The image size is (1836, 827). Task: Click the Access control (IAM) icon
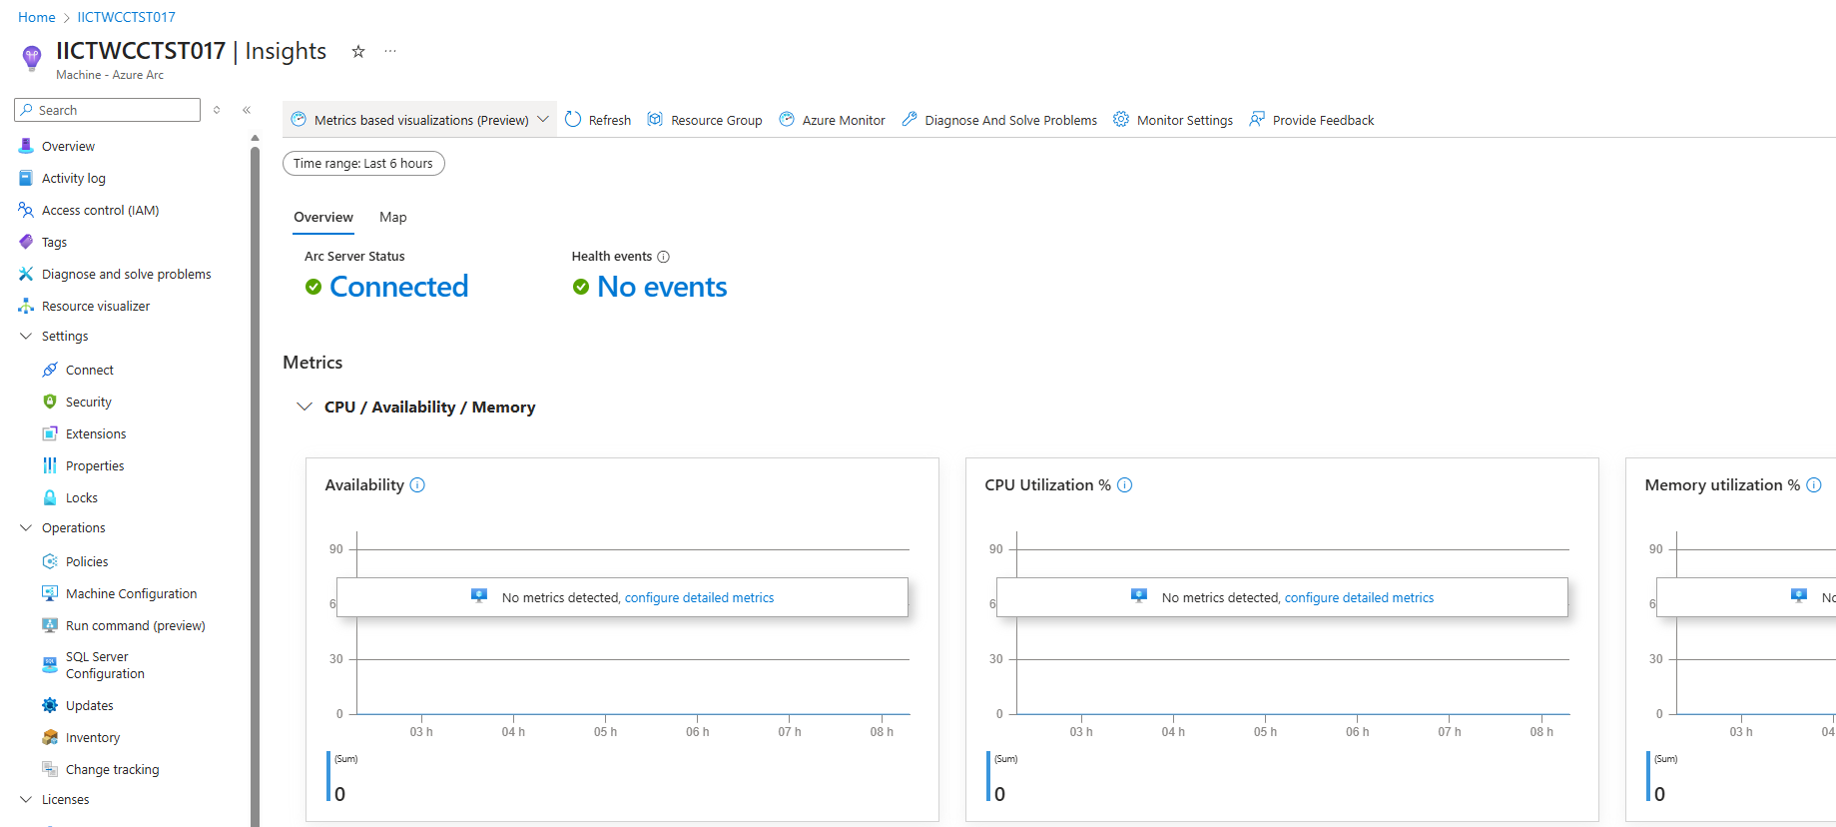coord(26,210)
